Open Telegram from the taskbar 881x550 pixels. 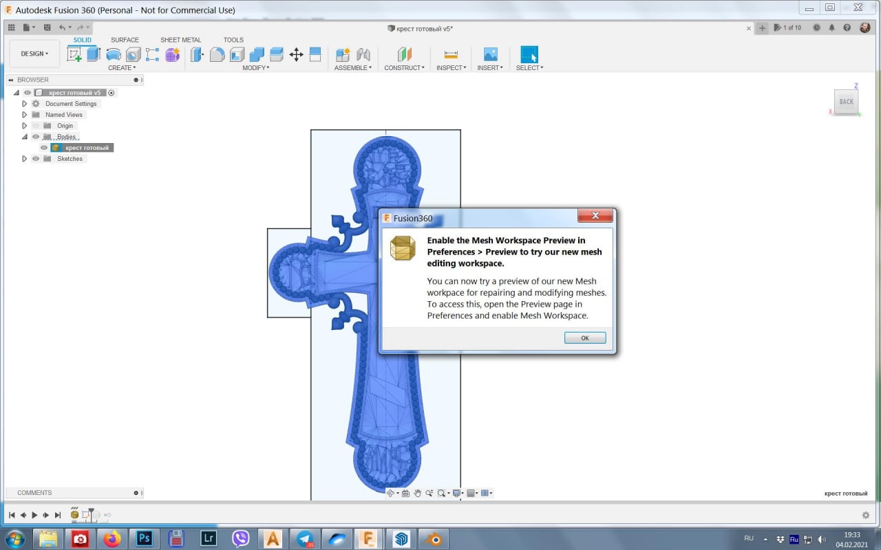coord(304,538)
